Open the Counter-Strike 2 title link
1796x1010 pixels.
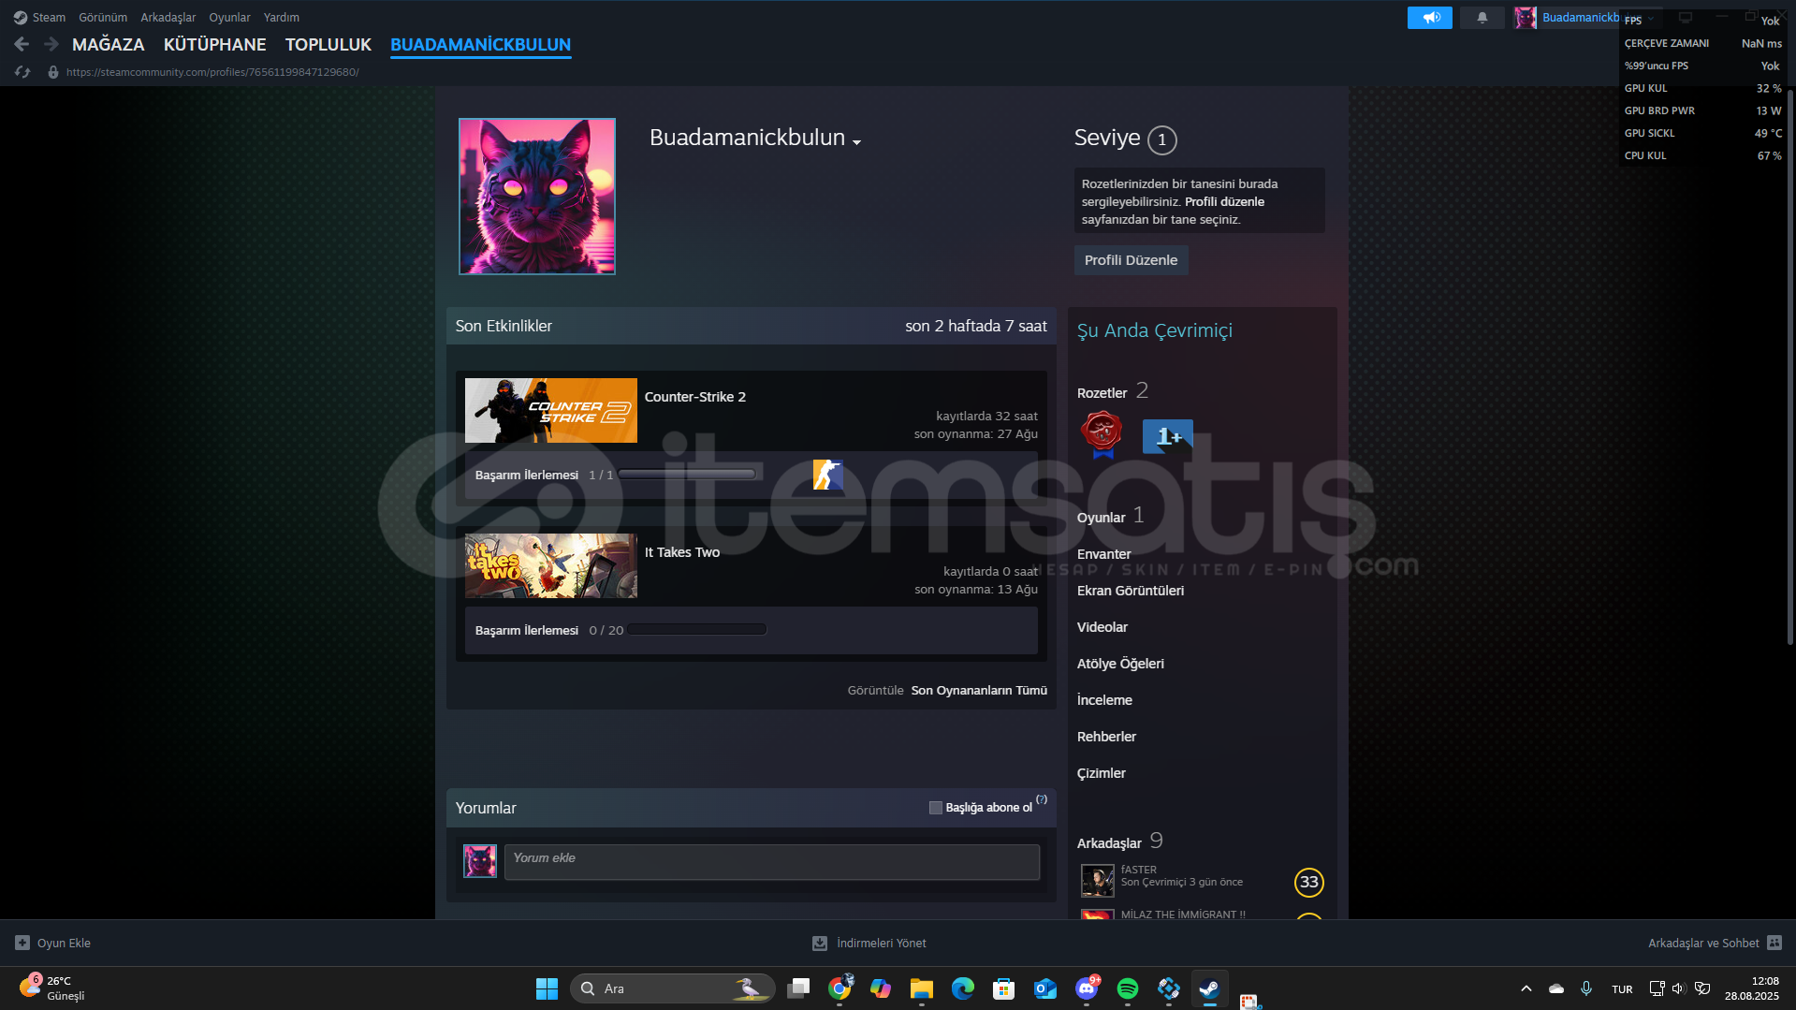(x=695, y=397)
